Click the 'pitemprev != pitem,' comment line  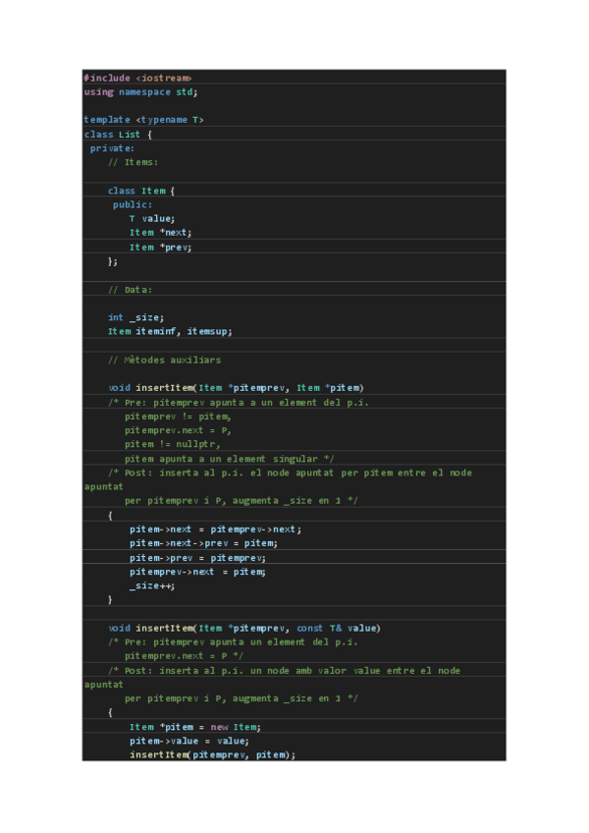(180, 416)
